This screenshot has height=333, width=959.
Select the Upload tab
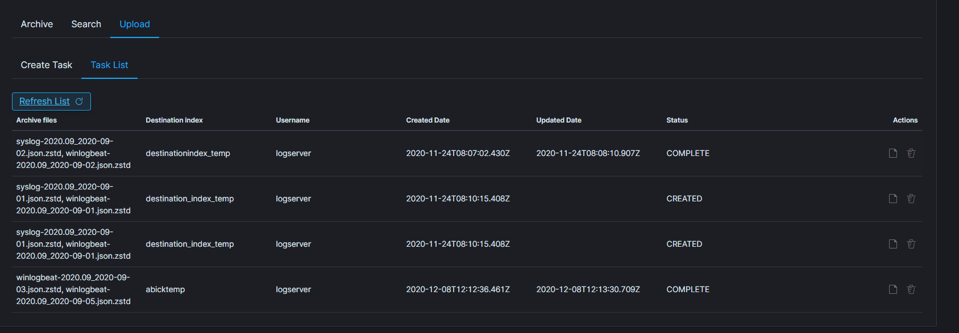coord(135,24)
